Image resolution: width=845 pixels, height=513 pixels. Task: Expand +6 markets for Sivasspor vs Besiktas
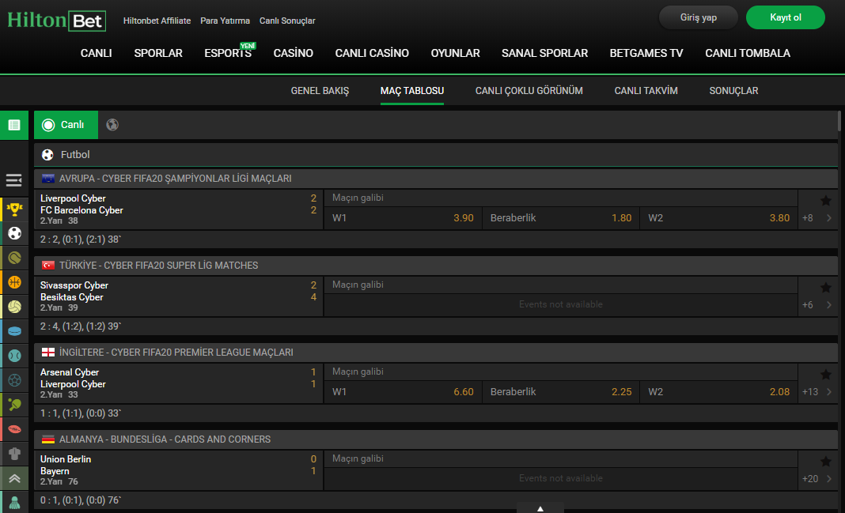pos(817,304)
